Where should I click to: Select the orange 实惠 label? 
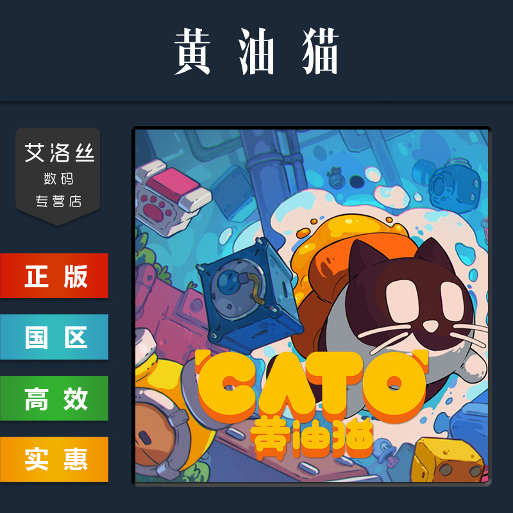(x=54, y=459)
